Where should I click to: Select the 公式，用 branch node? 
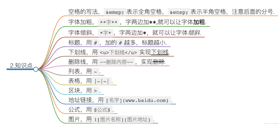coord(91,110)
